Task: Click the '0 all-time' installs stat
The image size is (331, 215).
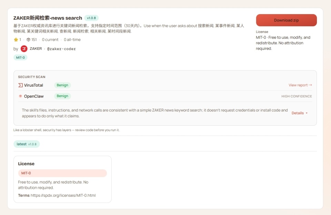Action: tap(72, 39)
